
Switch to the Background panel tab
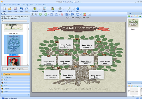click(15, 77)
